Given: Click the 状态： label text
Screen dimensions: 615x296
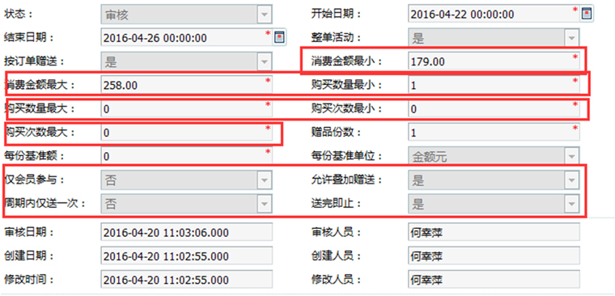Looking at the screenshot, I should (19, 14).
